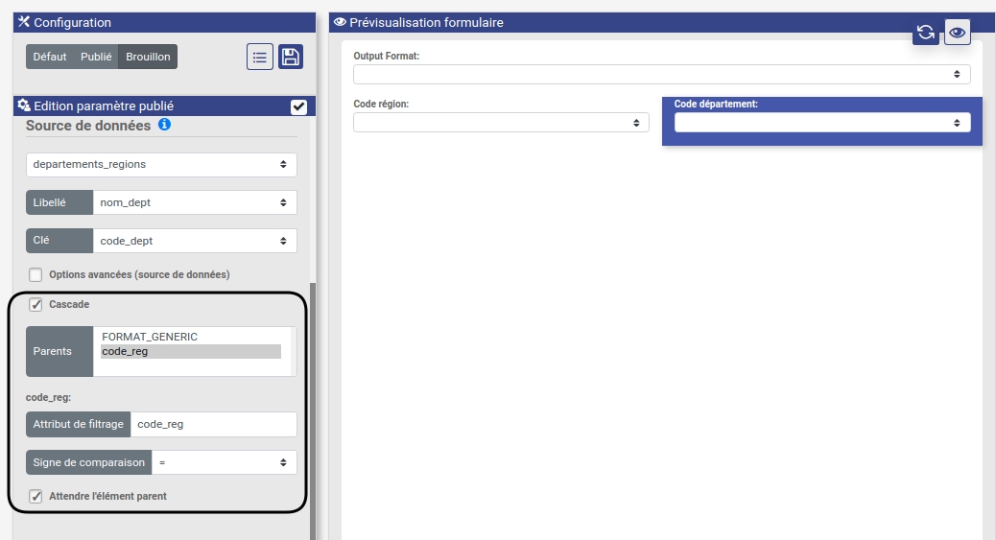Viewport: 996px width, 540px height.
Task: Click the Attribut de filtrage input field
Action: click(213, 424)
